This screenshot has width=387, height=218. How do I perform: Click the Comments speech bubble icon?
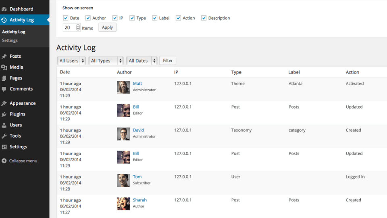click(4, 89)
